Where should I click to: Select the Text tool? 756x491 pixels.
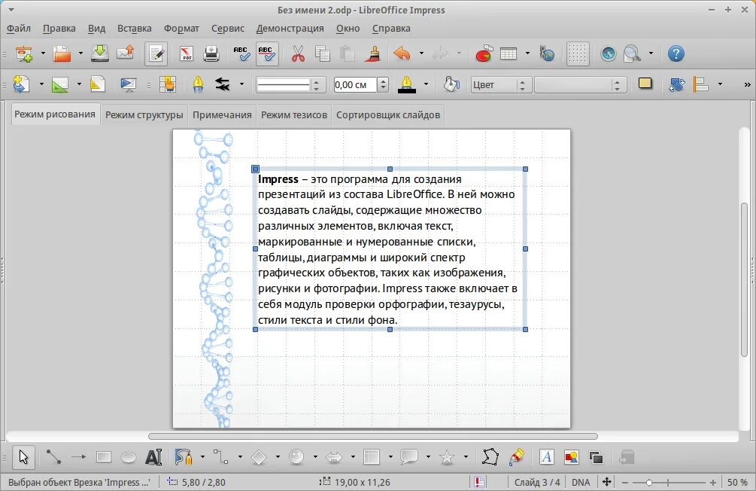153,456
